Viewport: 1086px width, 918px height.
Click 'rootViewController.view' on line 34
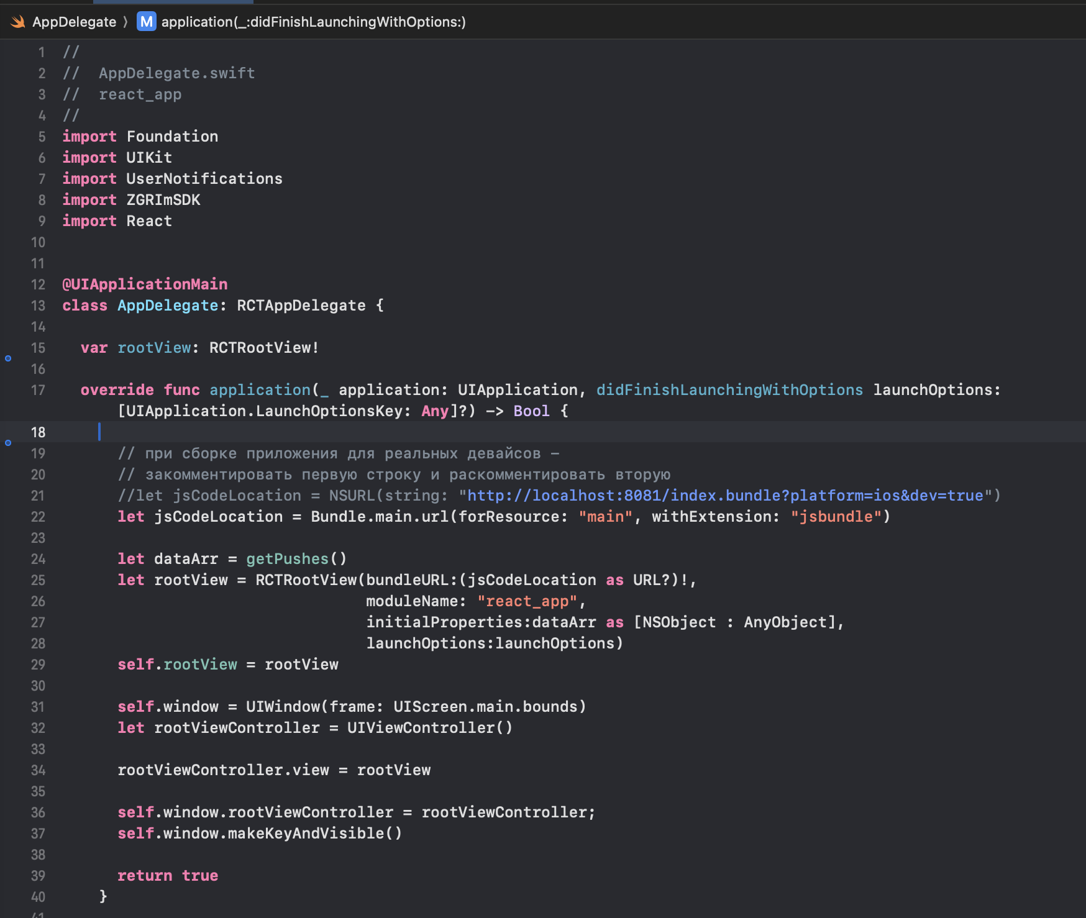coord(223,770)
